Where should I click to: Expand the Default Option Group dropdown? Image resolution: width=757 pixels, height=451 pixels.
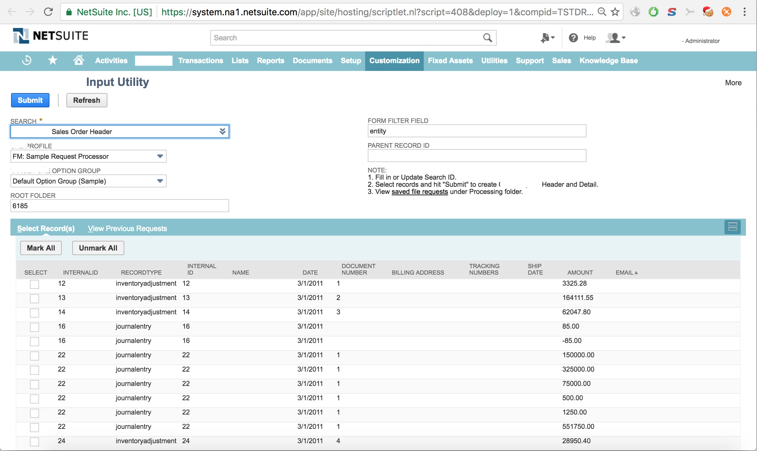[160, 181]
